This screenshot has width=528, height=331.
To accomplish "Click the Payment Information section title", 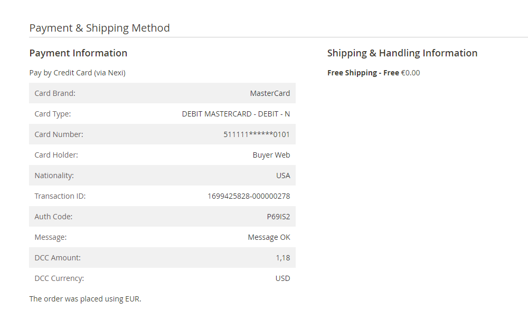I will pos(78,53).
